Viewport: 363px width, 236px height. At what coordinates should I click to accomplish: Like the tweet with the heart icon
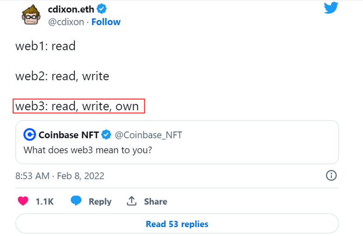[x=23, y=201]
